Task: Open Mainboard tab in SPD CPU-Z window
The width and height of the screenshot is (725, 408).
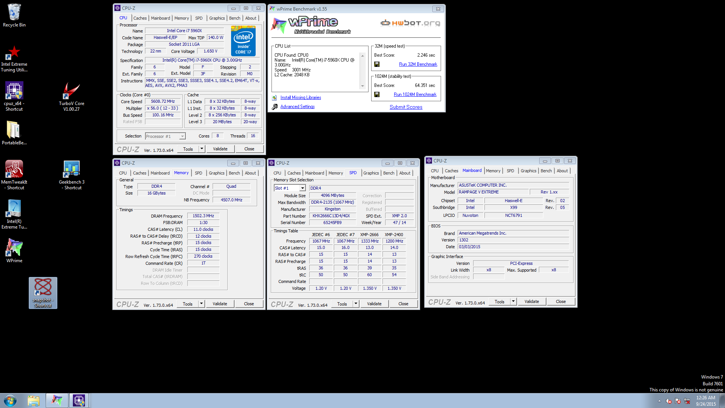Action: tap(315, 173)
